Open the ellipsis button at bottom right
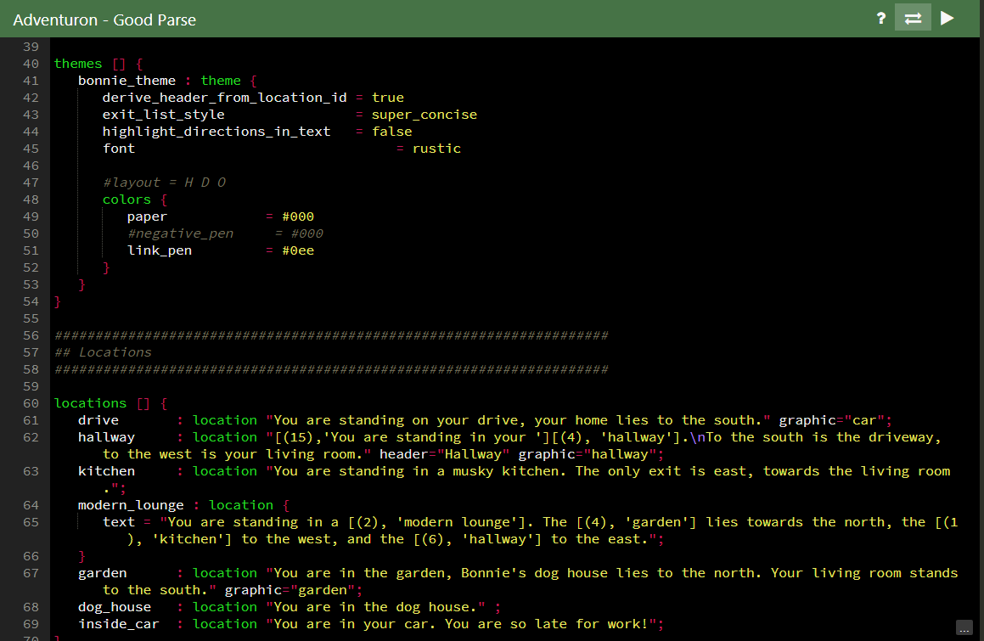 click(x=964, y=627)
